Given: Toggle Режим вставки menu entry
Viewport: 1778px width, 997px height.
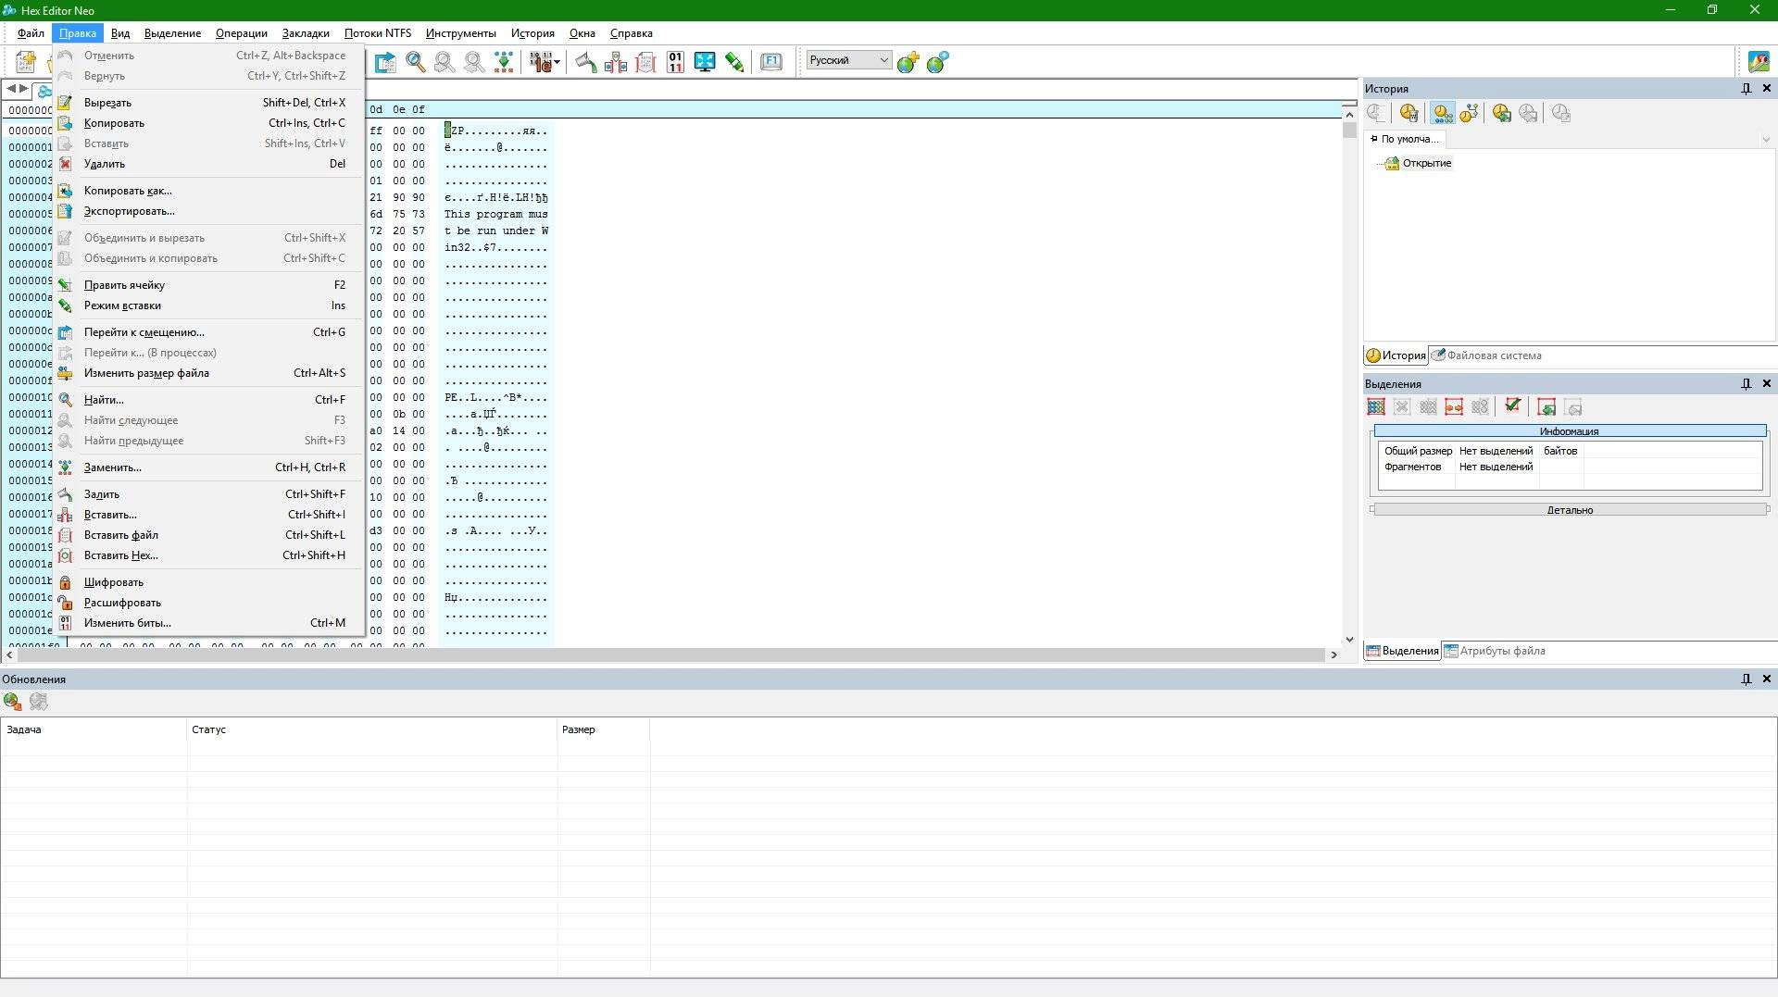Looking at the screenshot, I should 208,305.
